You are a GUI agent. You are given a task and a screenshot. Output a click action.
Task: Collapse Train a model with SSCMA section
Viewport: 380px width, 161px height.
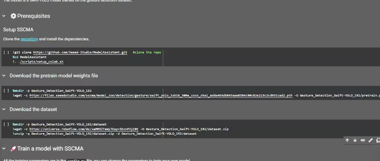4,148
